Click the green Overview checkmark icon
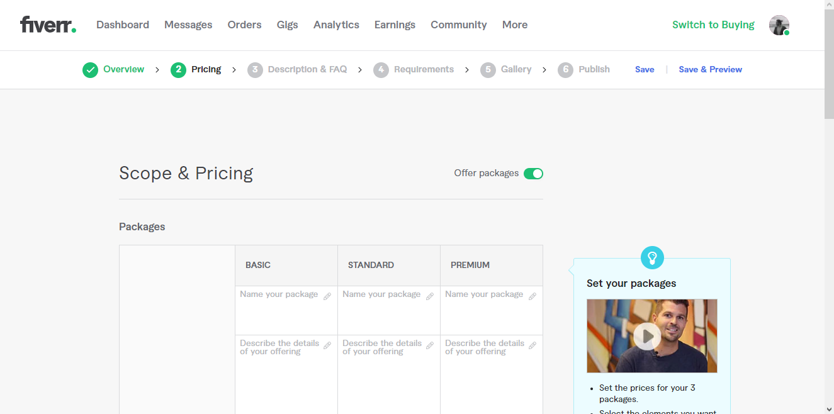 (90, 70)
